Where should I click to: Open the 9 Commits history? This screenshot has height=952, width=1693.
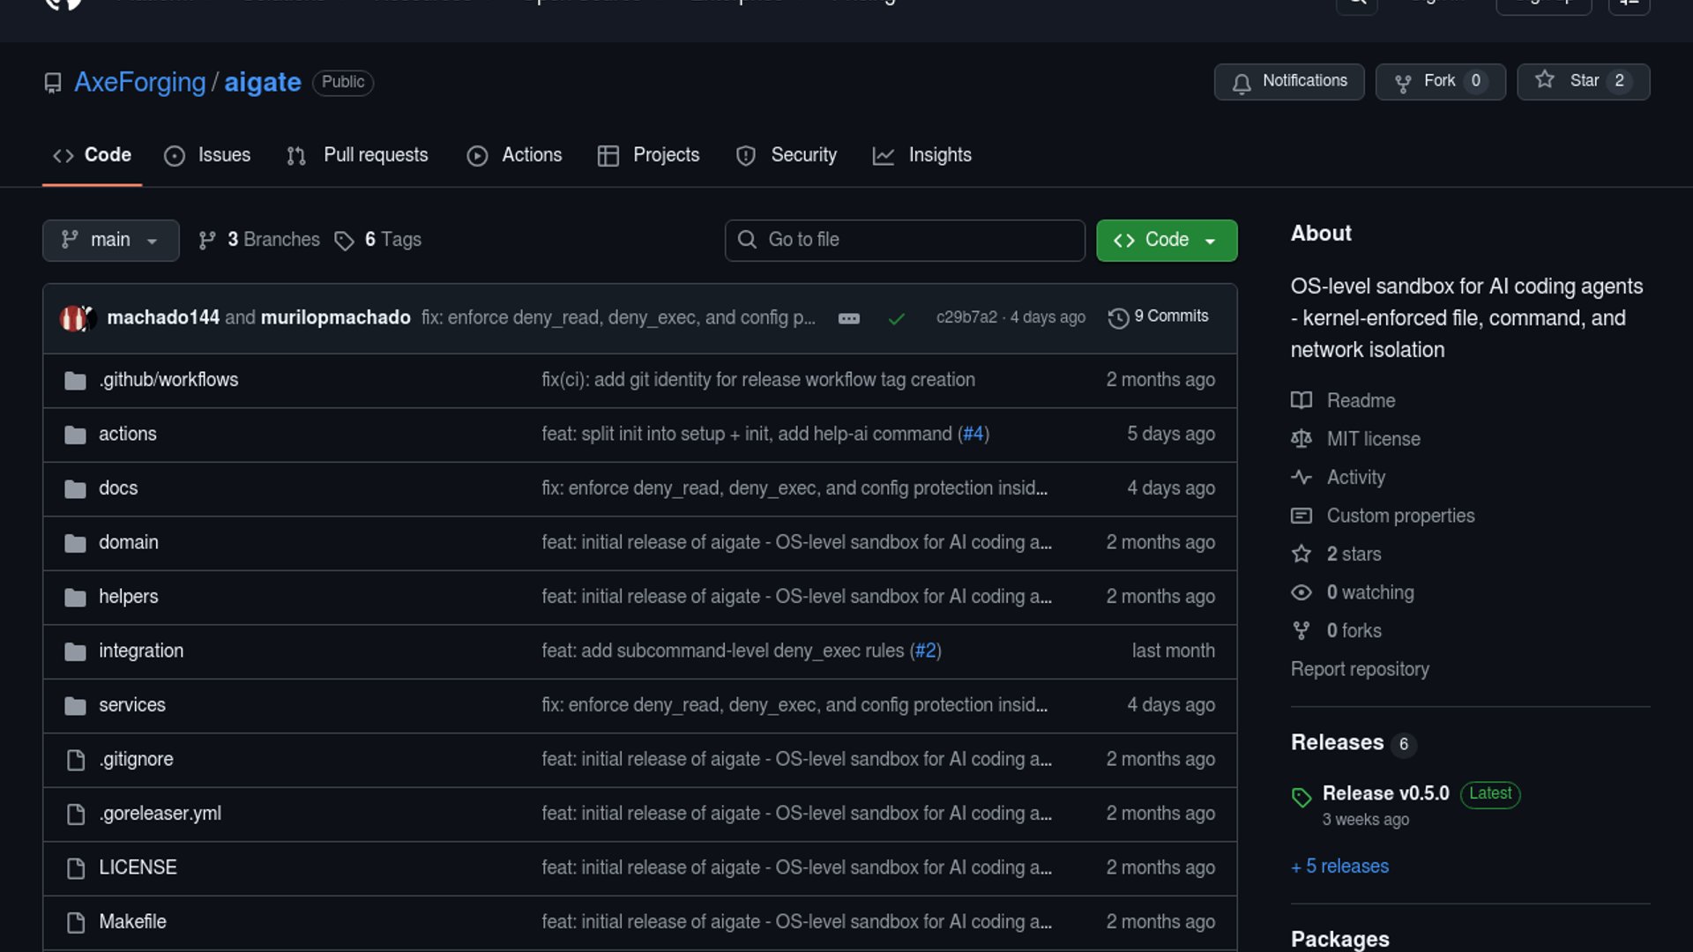1159,316
